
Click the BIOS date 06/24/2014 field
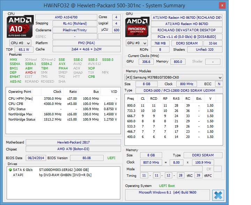[x=36, y=158]
